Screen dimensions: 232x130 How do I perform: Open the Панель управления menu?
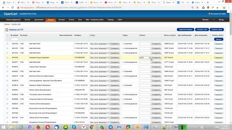(x=13, y=19)
